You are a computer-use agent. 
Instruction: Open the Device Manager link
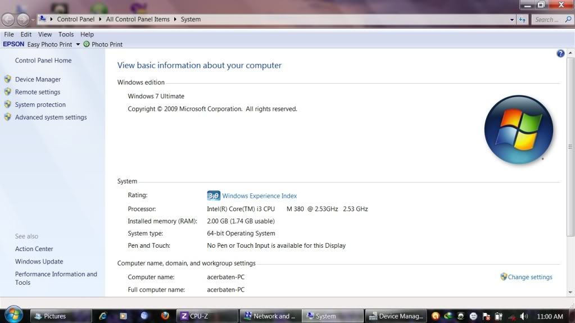pyautogui.click(x=38, y=79)
